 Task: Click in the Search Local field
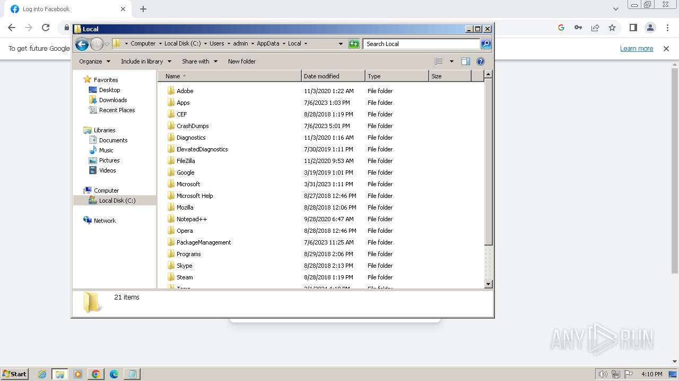click(422, 44)
